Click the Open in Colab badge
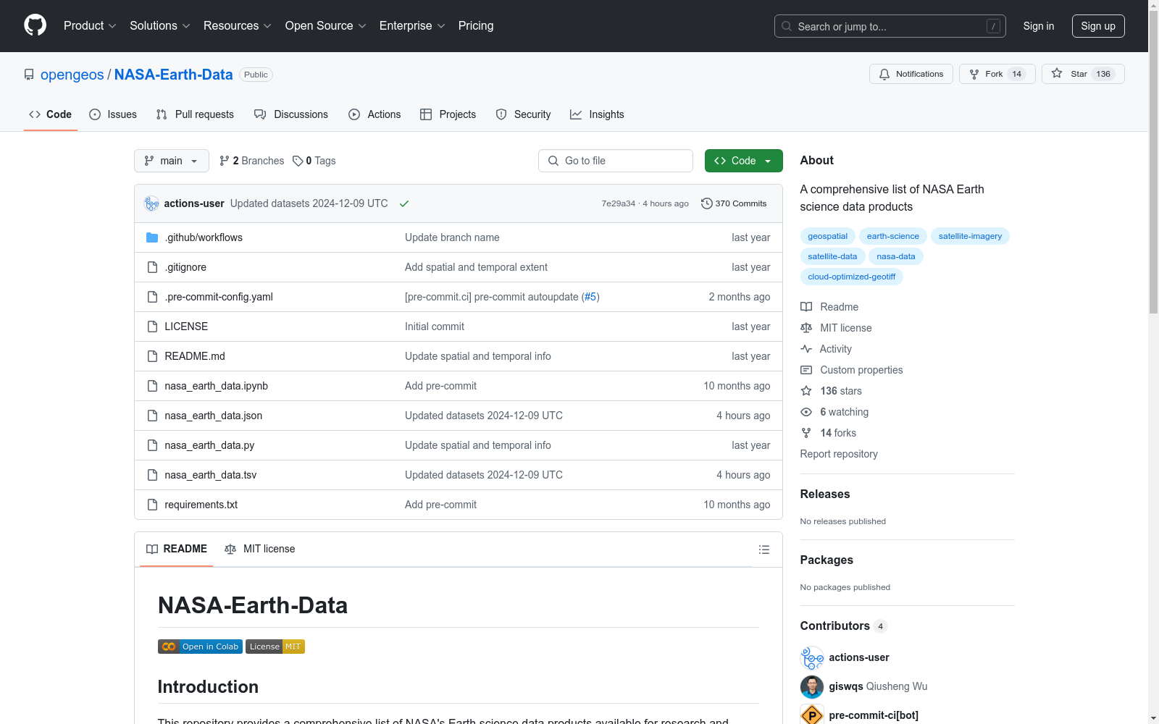Screen dimensions: 1159x724 point(200,647)
